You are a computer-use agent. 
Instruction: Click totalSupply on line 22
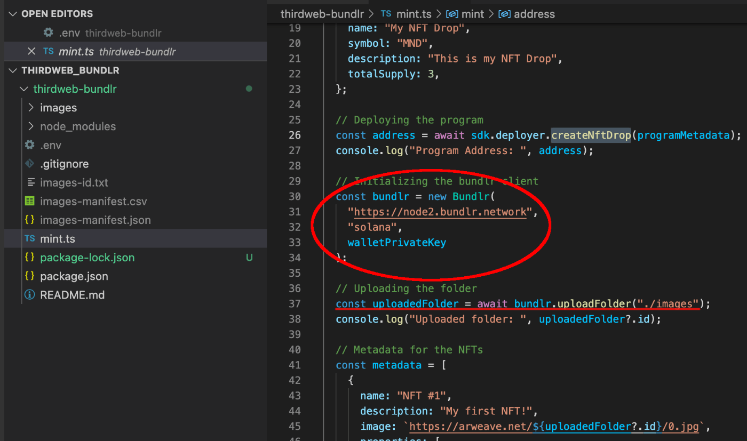381,74
